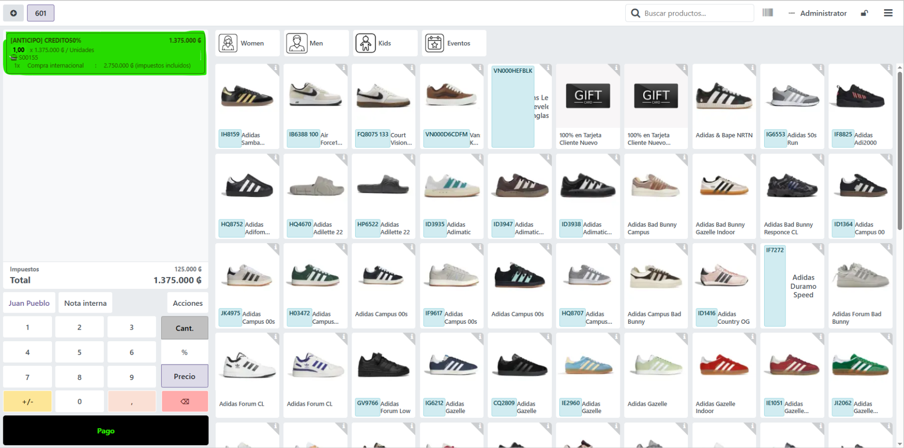Add Adidas Duramo Speed IF7272 product

coord(792,286)
